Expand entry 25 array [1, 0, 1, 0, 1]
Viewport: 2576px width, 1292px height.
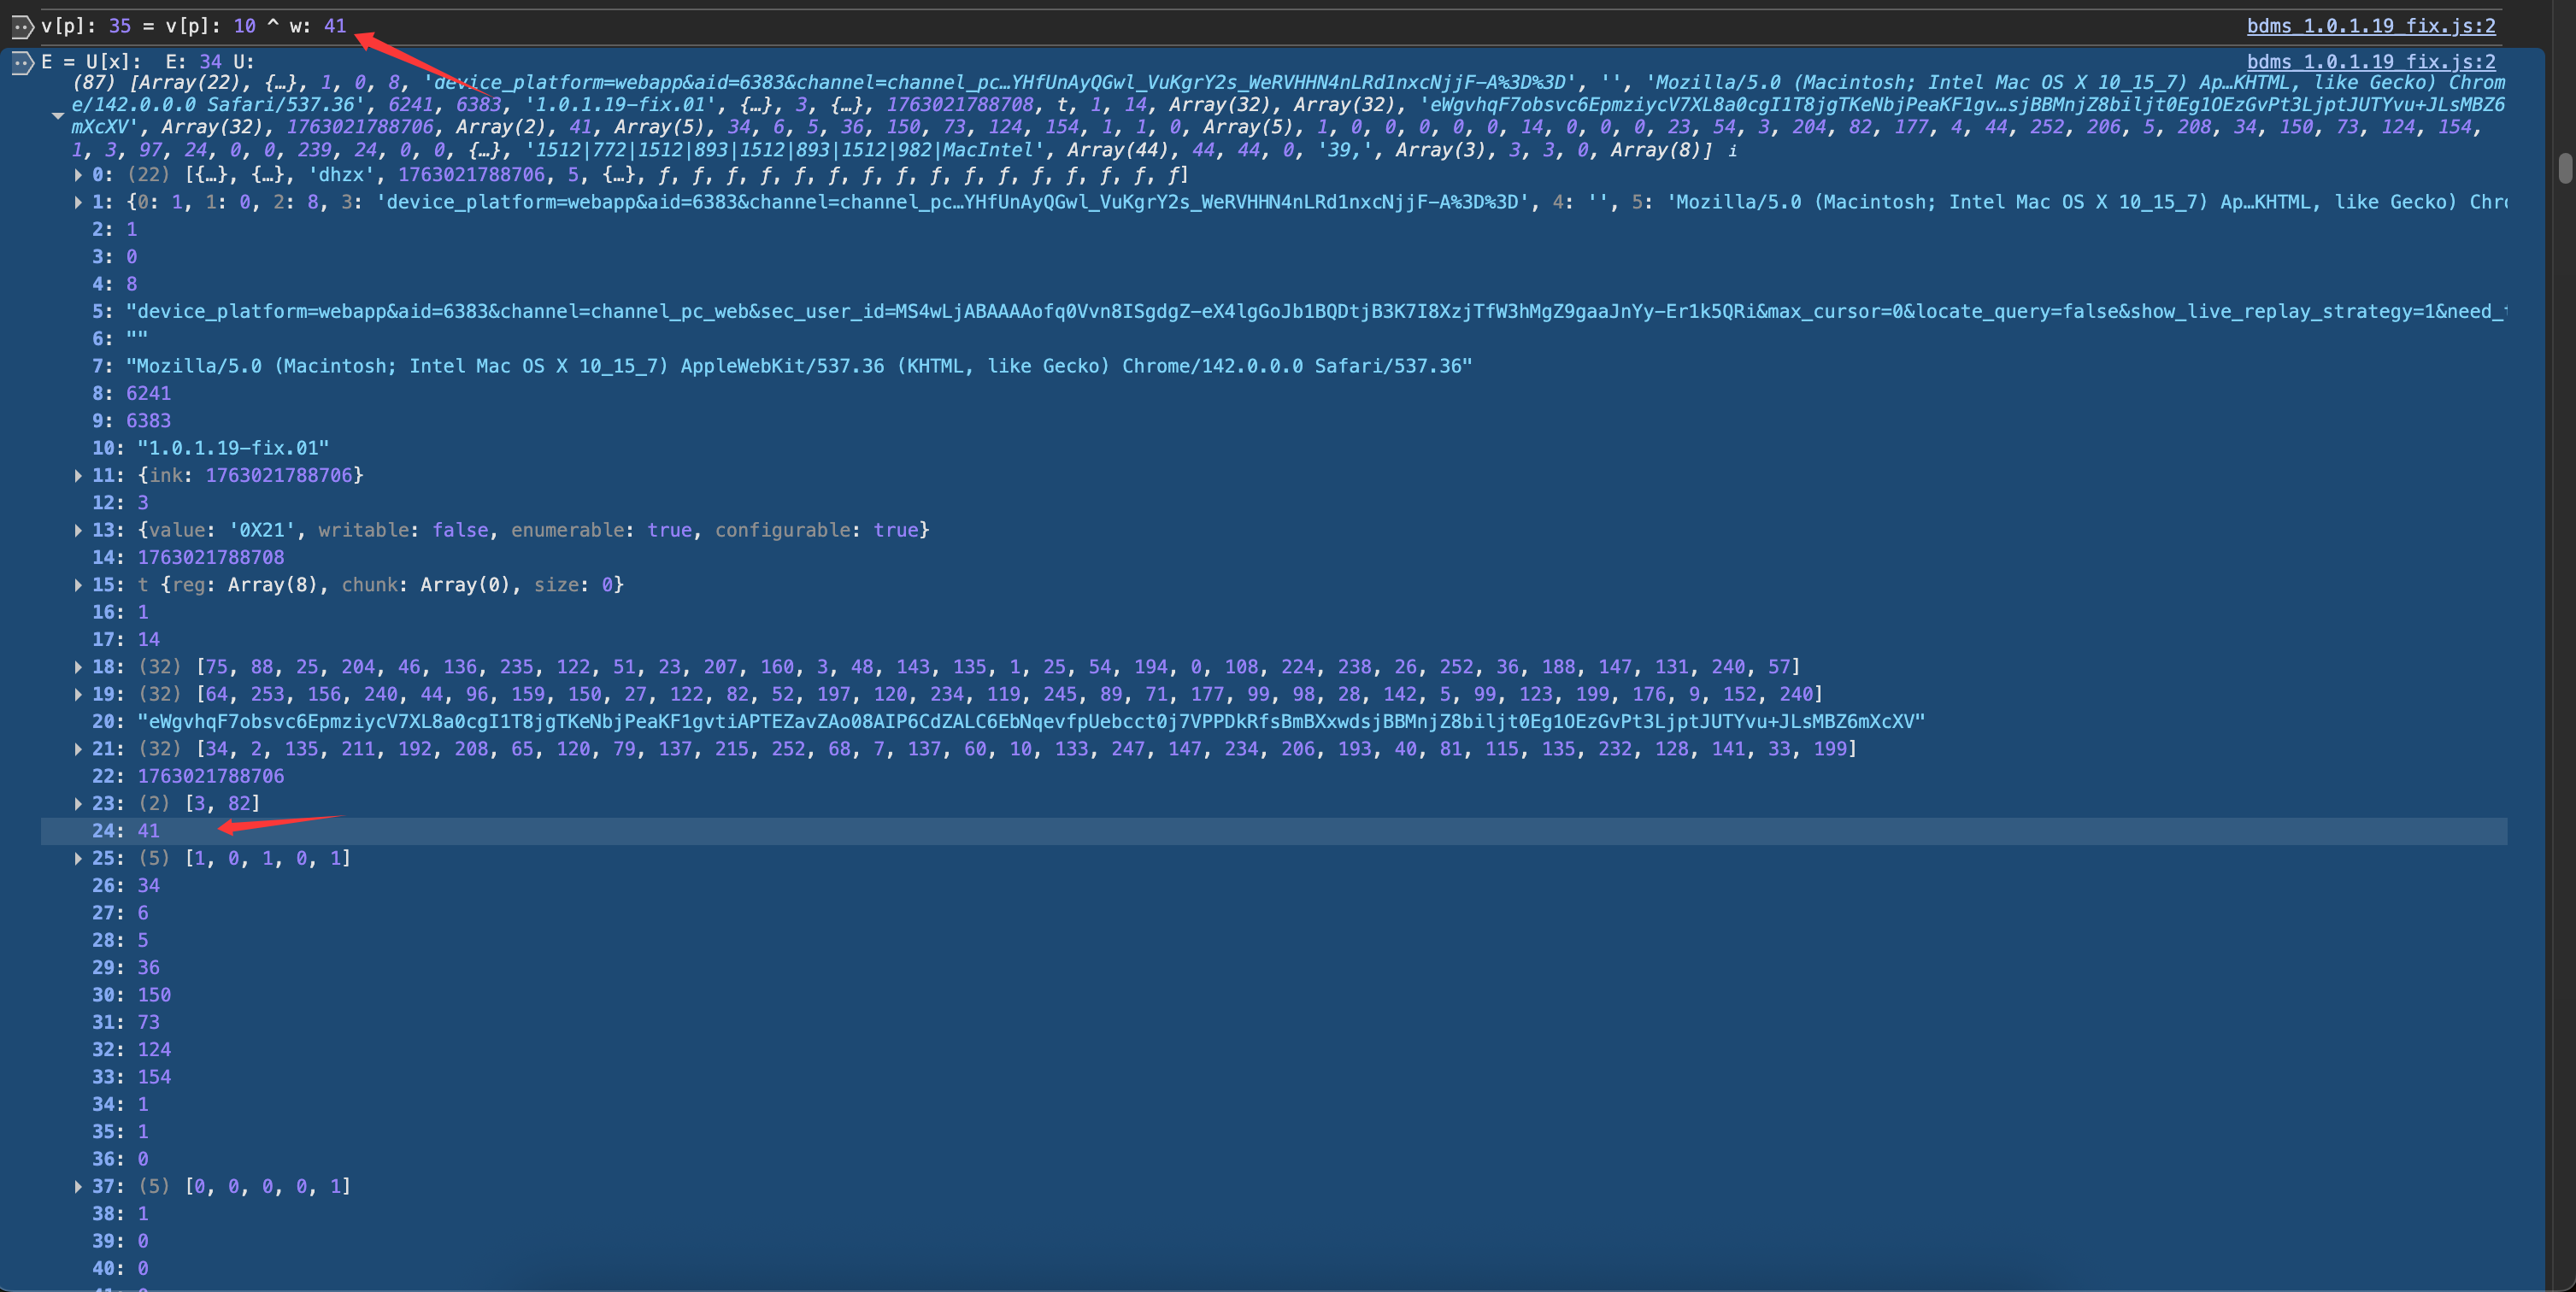[x=78, y=858]
